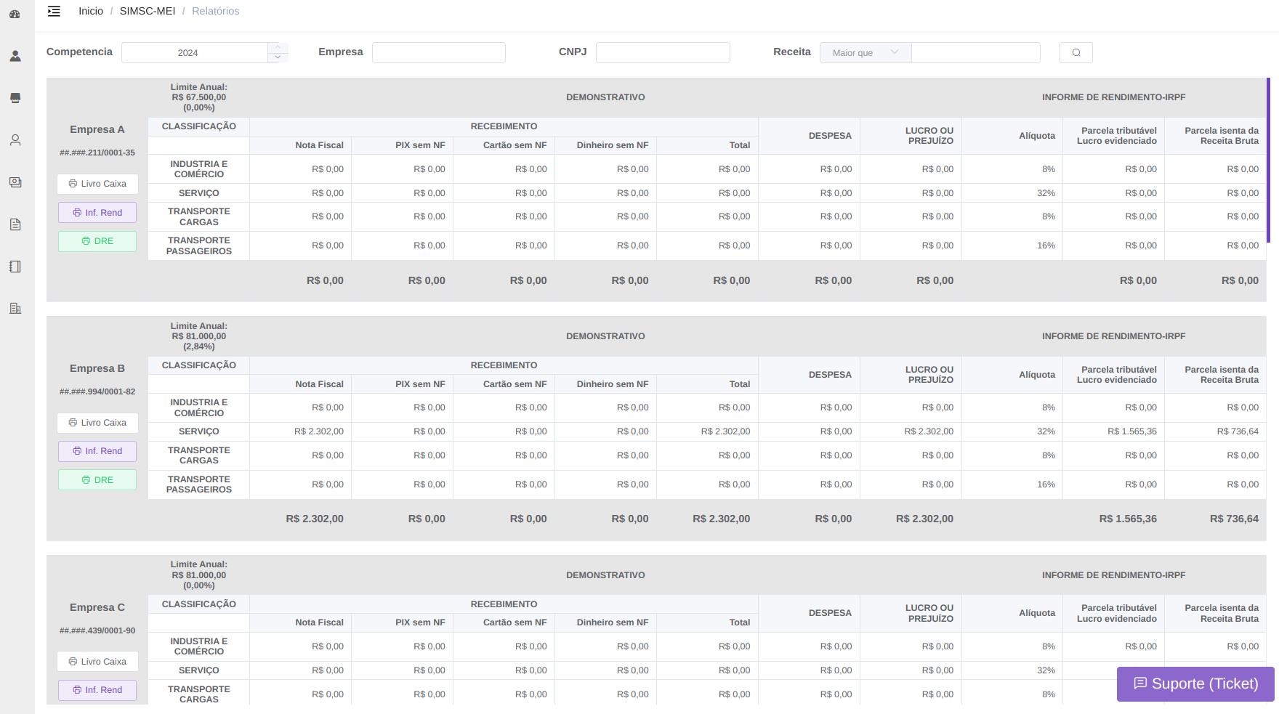This screenshot has height=714, width=1279.
Task: Open SIMSC-MEI breadcrumb link
Action: (147, 11)
